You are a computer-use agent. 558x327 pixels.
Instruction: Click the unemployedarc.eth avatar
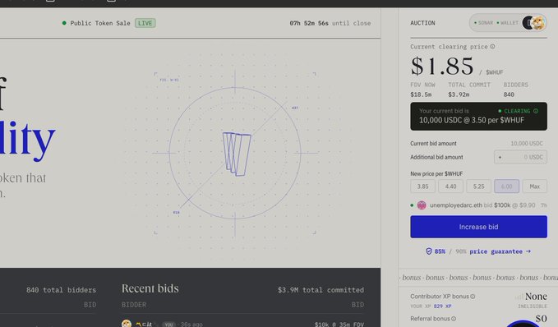422,205
